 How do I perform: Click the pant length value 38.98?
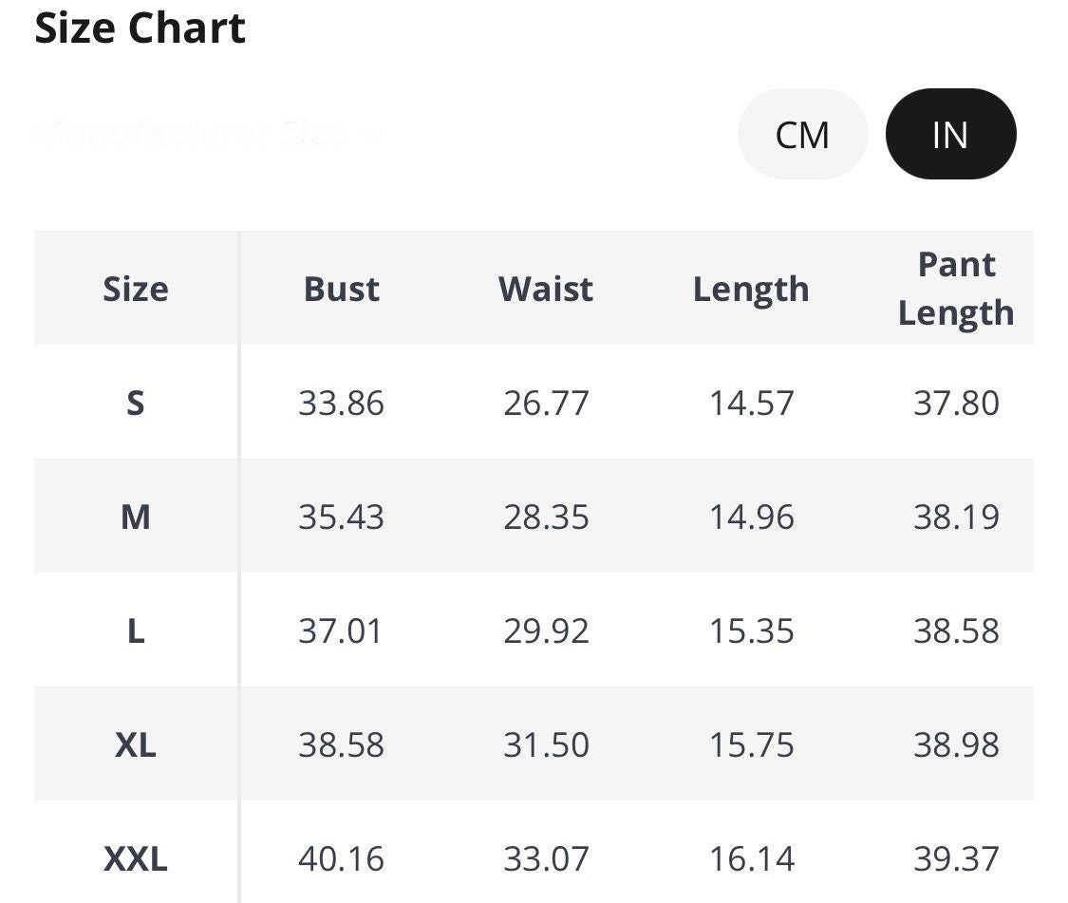(956, 744)
